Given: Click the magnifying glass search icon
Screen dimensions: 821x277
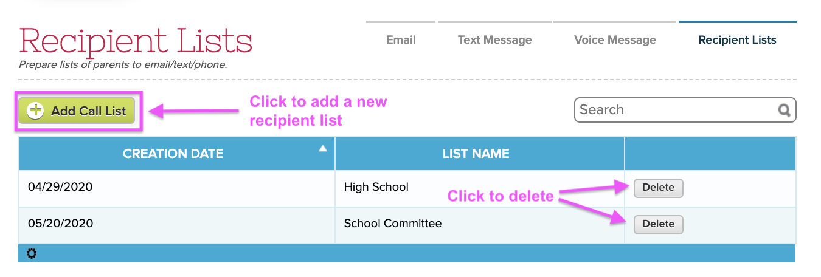Looking at the screenshot, I should tap(784, 111).
